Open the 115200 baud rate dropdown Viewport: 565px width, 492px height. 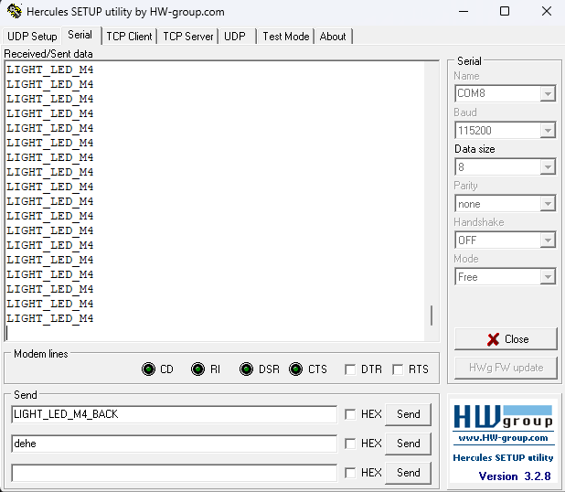pos(548,131)
